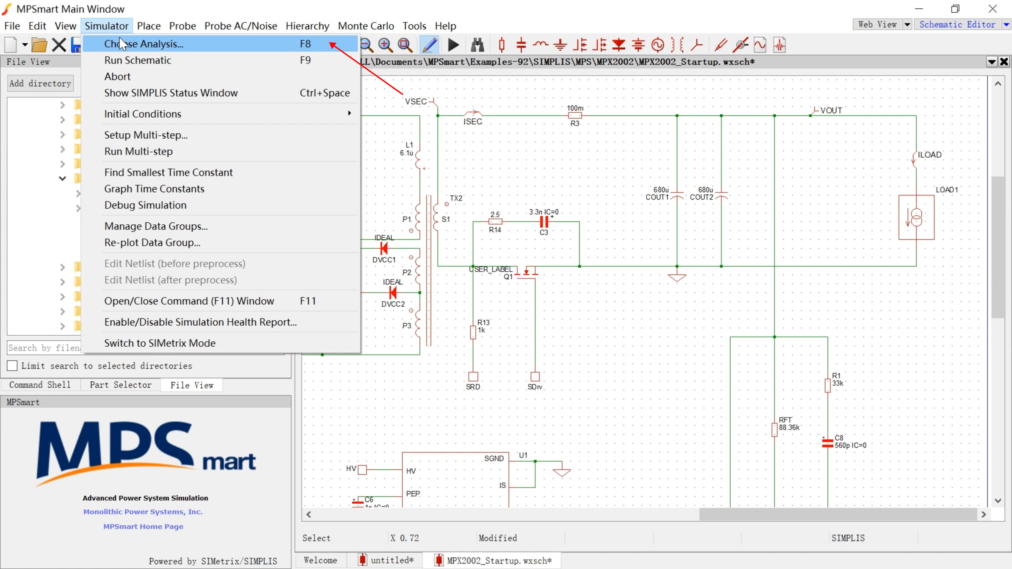Select Switch to SIMetrix Mode
This screenshot has width=1012, height=569.
coord(159,343)
